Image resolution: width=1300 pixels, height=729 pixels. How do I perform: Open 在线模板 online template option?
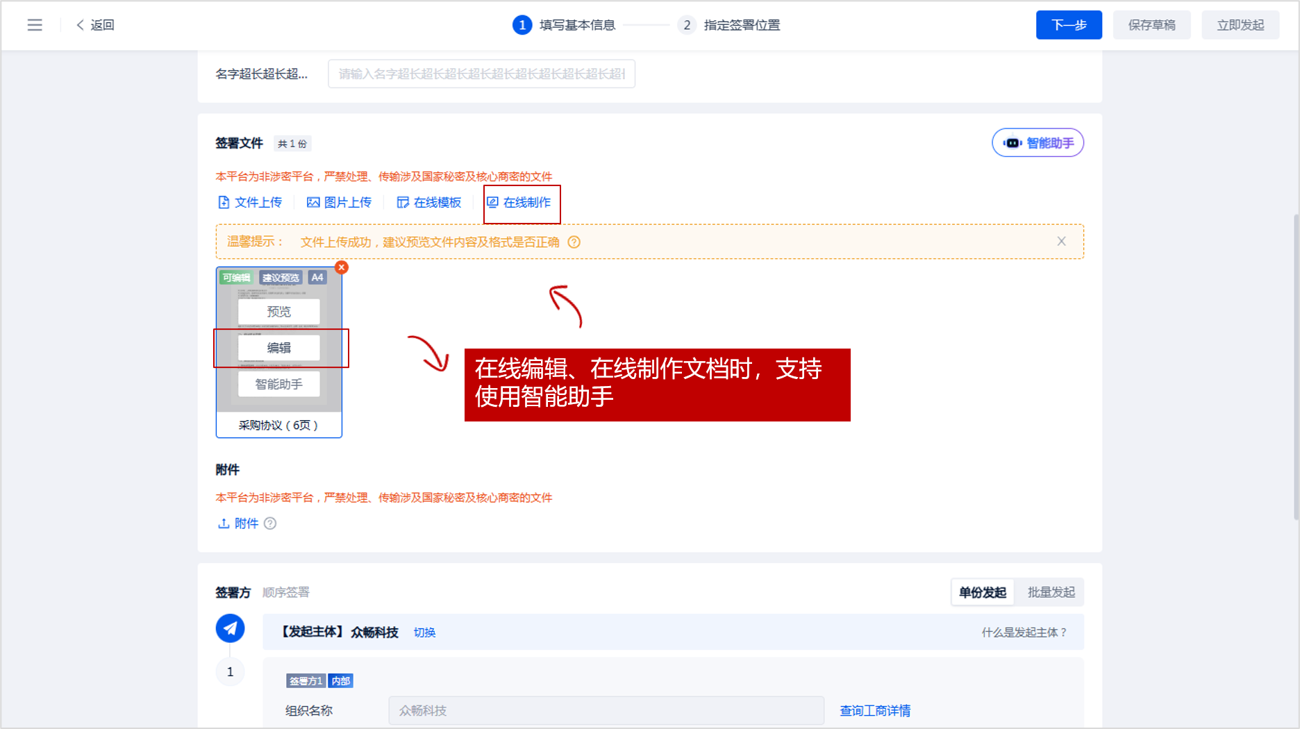pos(429,202)
